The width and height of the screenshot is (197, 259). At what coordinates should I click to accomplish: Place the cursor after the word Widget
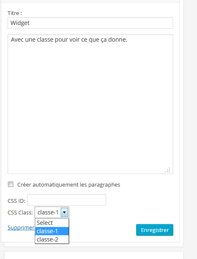[x=30, y=23]
